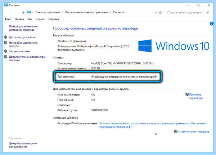Click Windows 10 Домашняя edition text
Viewport: 216px width, 155px height.
pyautogui.click(x=72, y=41)
